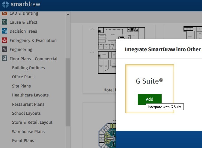Click the SmartDraw logo icon
Screen dimensions: 202x148
6,4
